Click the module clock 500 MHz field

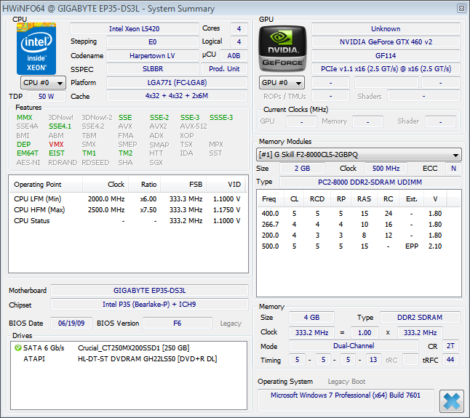pos(386,168)
